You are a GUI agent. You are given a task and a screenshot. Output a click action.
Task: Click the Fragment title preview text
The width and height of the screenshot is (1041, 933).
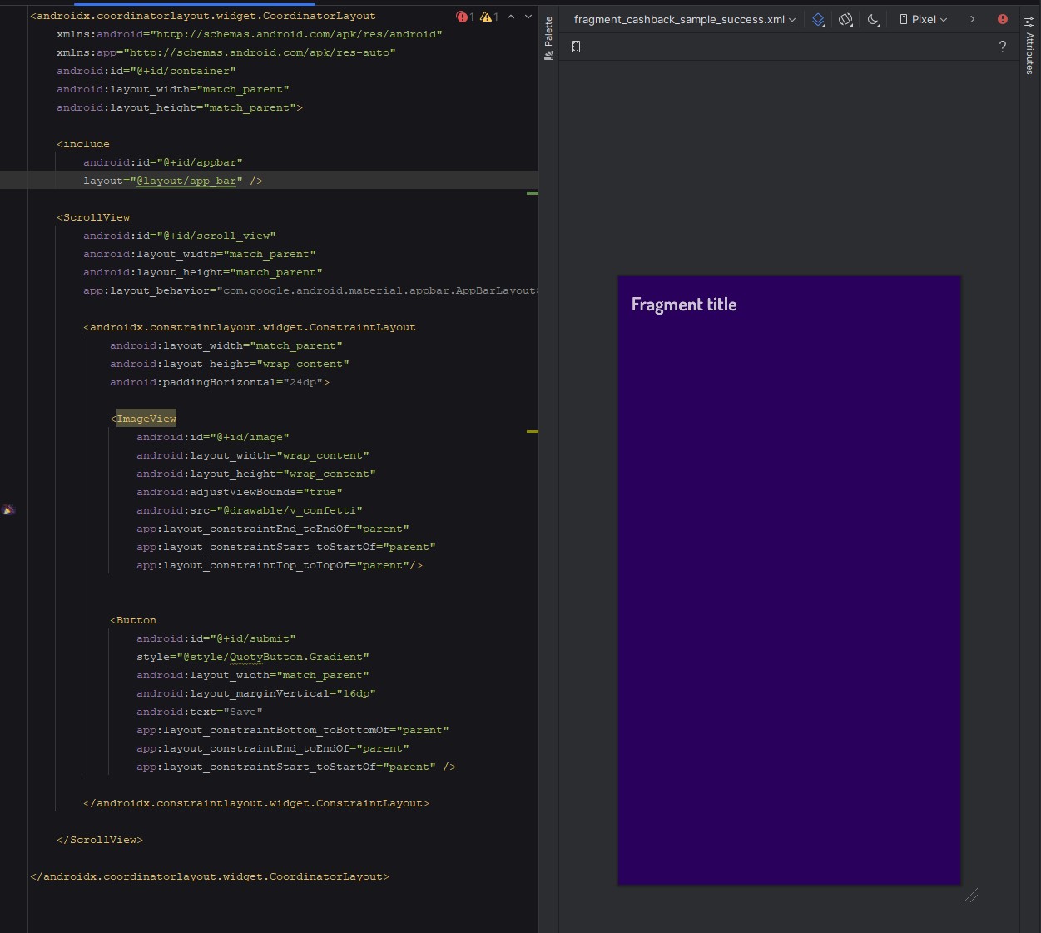point(684,305)
